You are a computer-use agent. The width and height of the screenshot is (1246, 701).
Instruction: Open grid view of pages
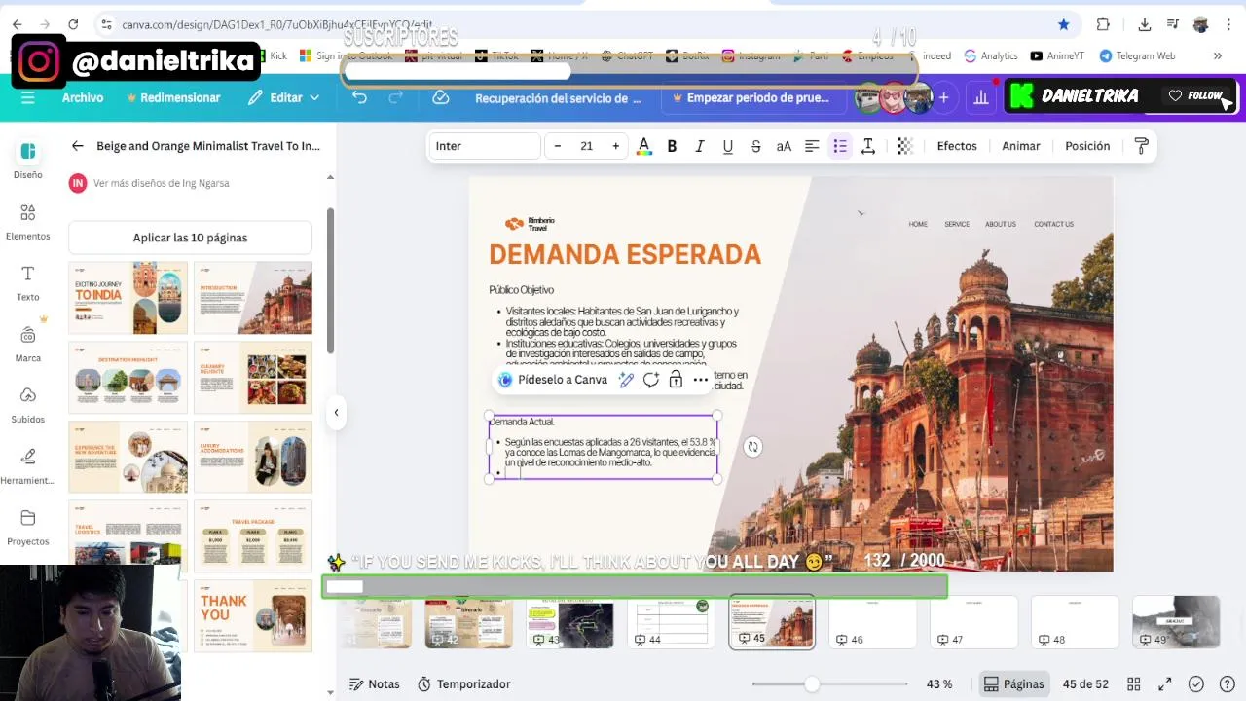coord(1133,684)
